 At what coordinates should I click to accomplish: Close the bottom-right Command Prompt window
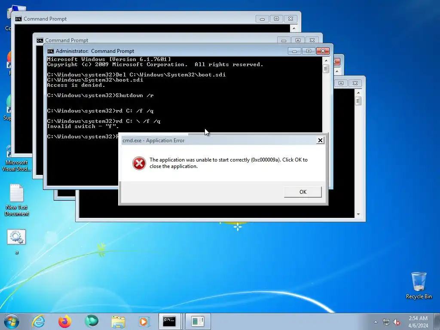[x=355, y=83]
